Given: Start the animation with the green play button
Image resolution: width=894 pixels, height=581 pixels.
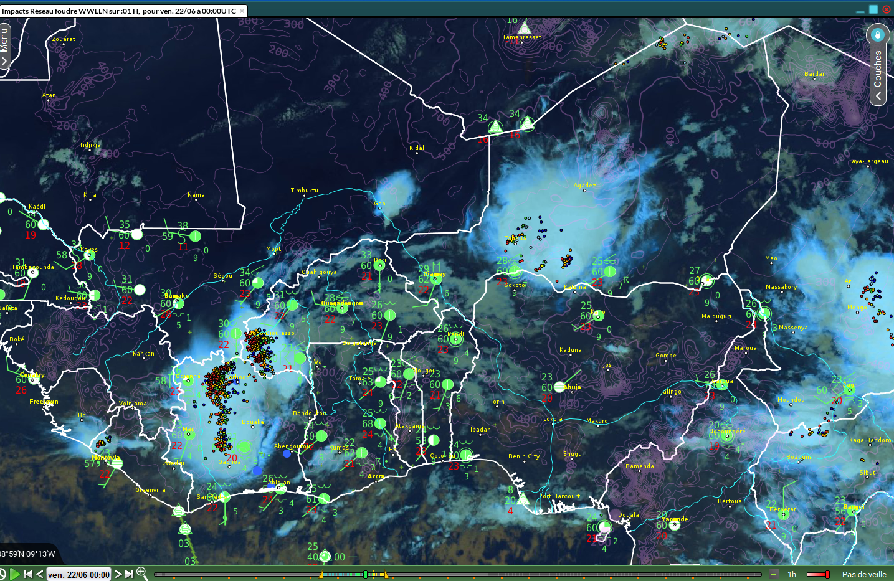Looking at the screenshot, I should pos(15,574).
